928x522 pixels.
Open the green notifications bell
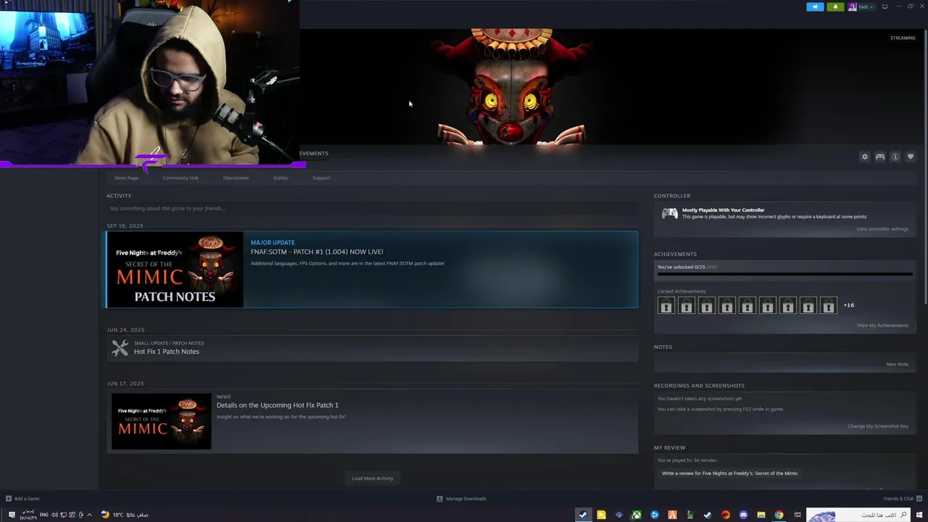[x=835, y=7]
